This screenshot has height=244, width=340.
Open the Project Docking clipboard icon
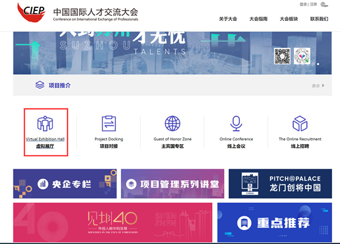[109, 123]
